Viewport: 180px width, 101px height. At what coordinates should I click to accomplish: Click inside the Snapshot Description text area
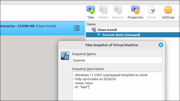click(117, 86)
